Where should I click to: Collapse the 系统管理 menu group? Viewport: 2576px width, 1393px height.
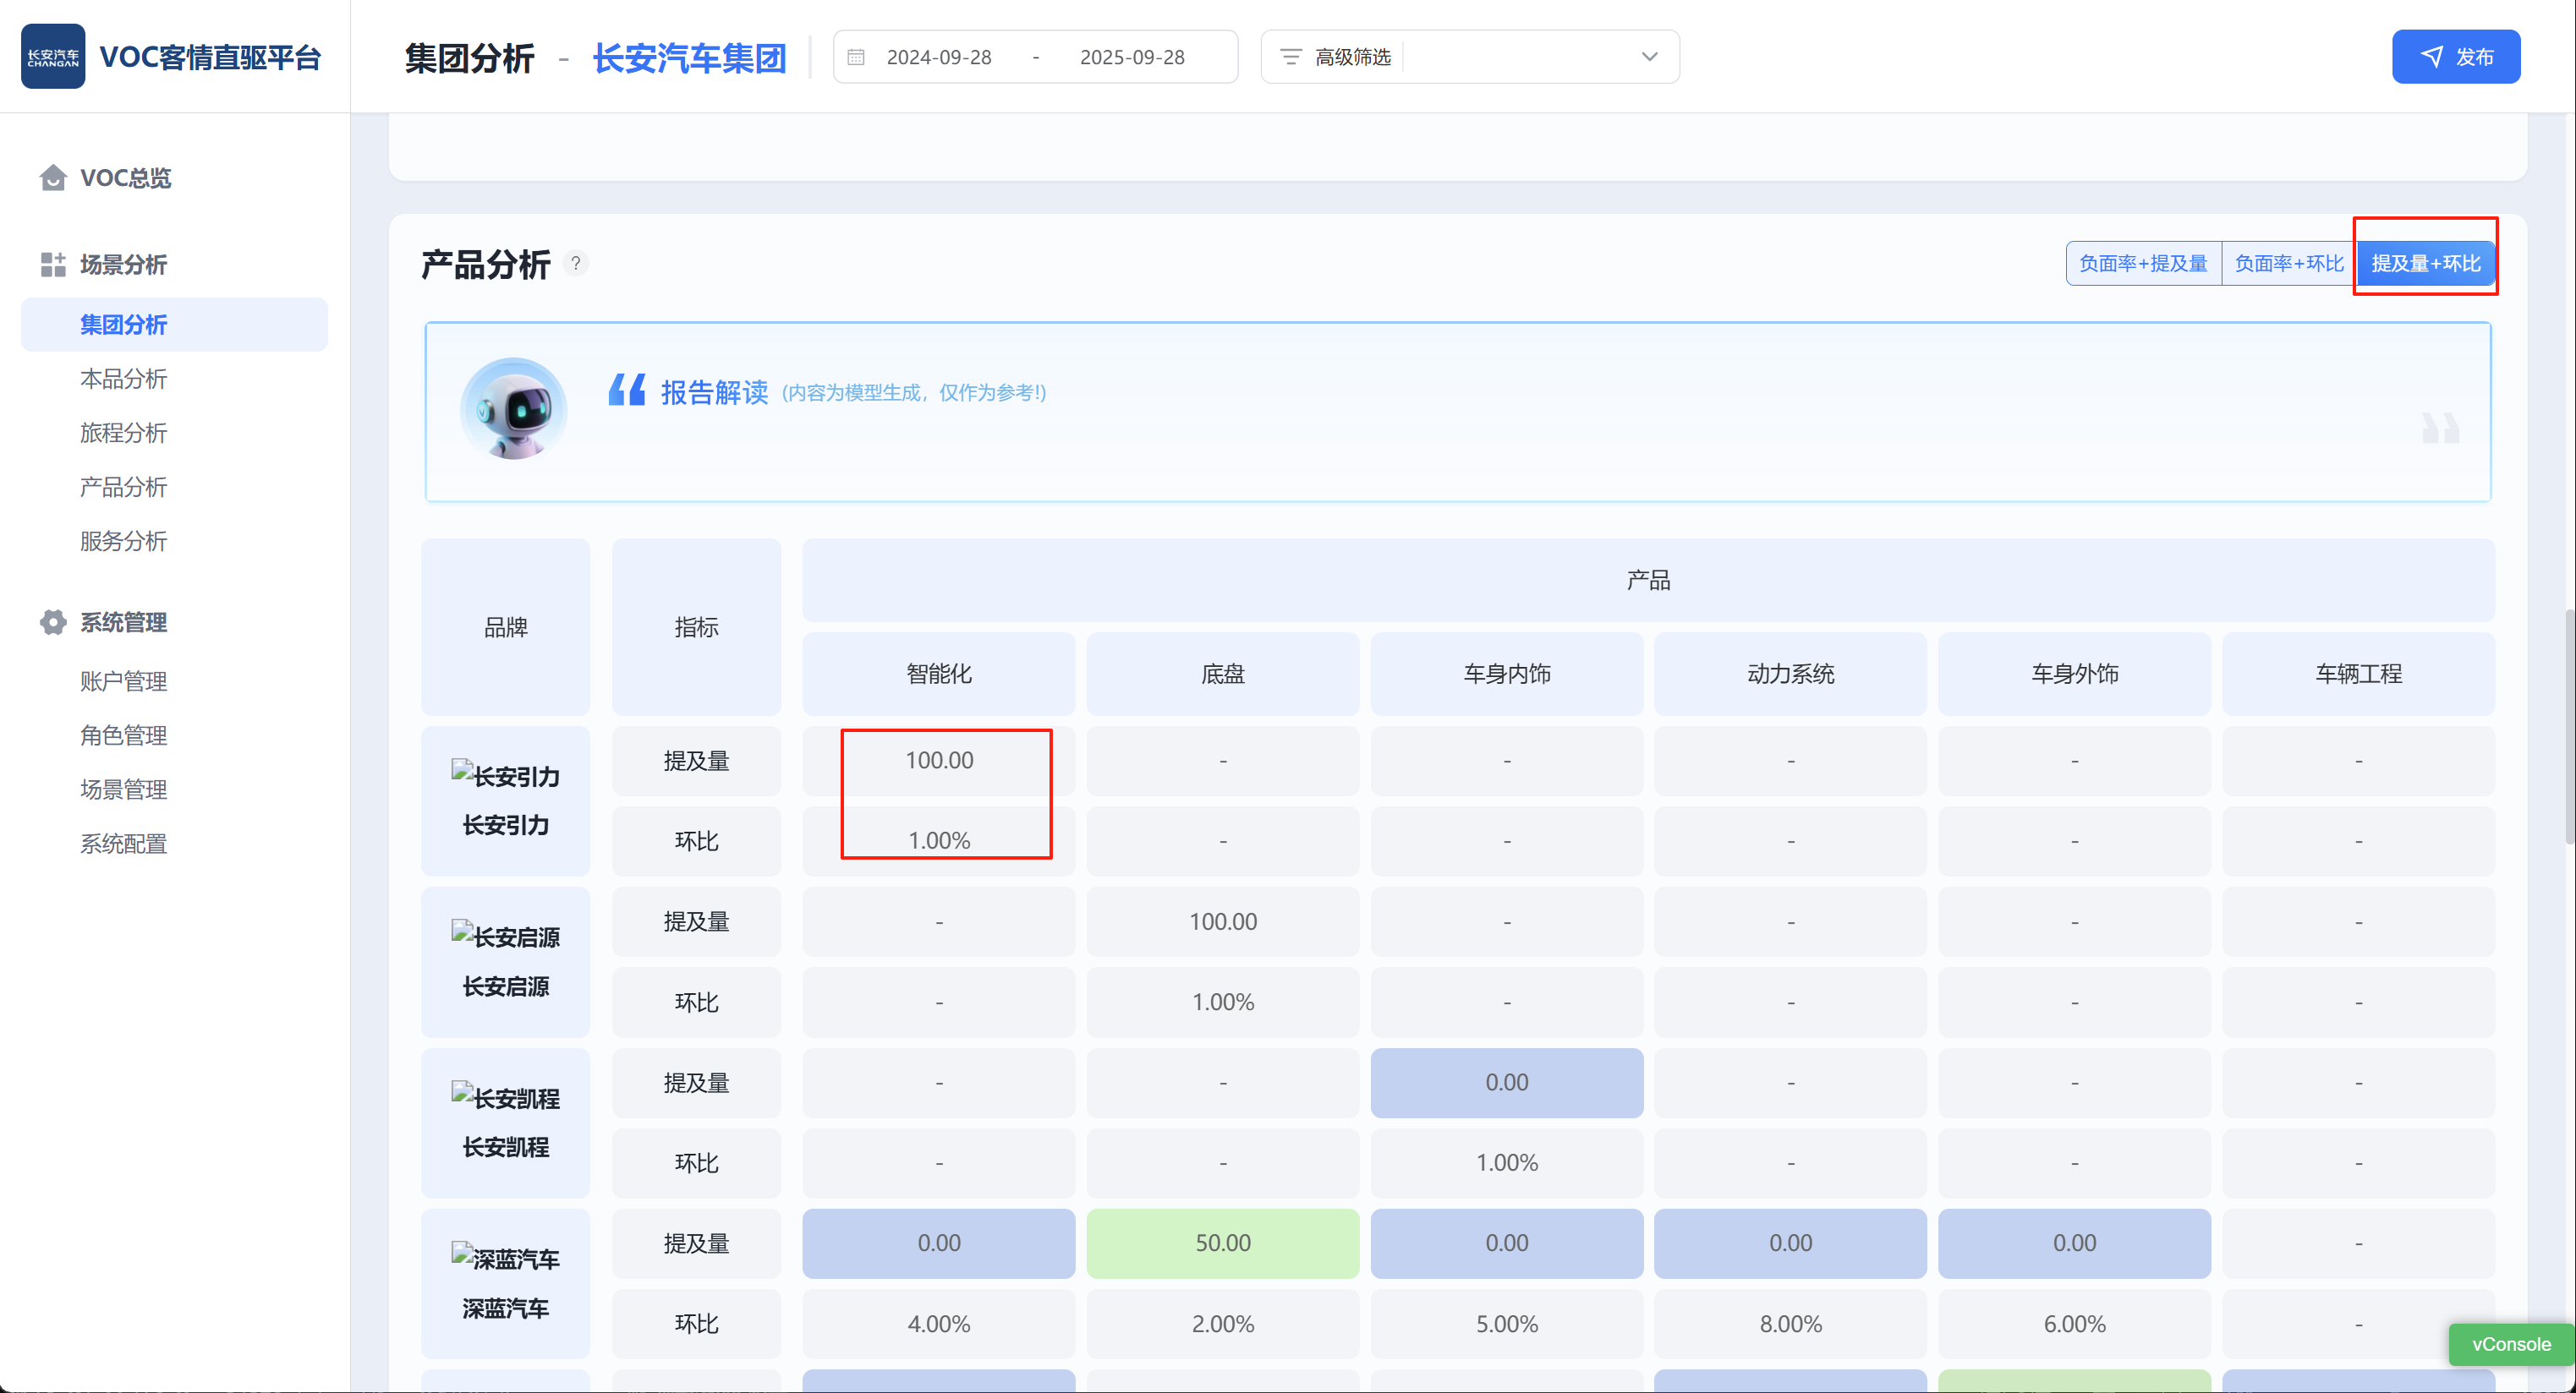tap(124, 623)
